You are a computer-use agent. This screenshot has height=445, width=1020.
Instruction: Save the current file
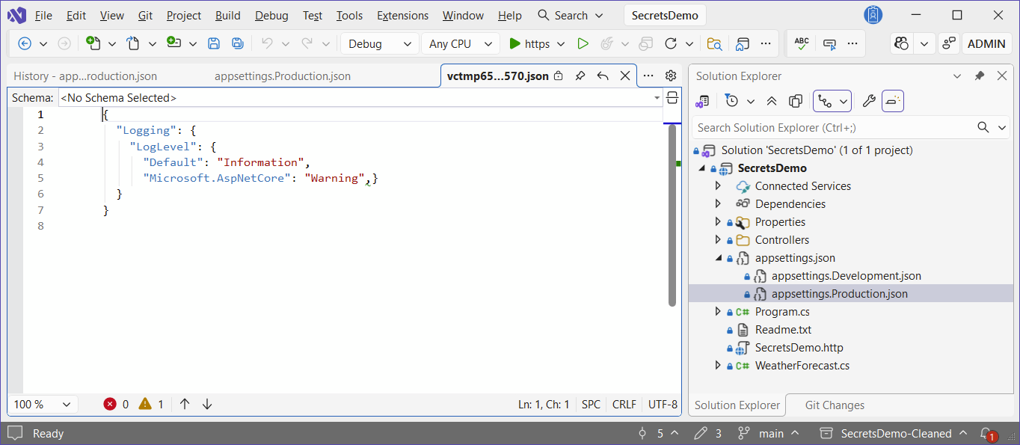click(214, 43)
